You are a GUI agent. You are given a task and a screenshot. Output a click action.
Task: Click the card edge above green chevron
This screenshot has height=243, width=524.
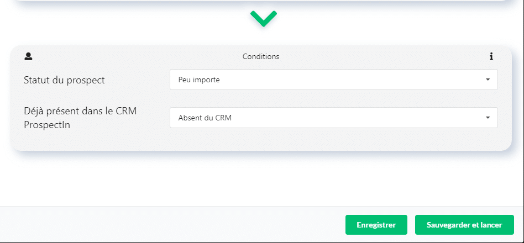coord(264,1)
